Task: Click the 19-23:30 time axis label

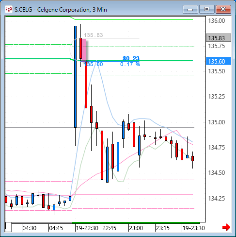Action: point(194,228)
